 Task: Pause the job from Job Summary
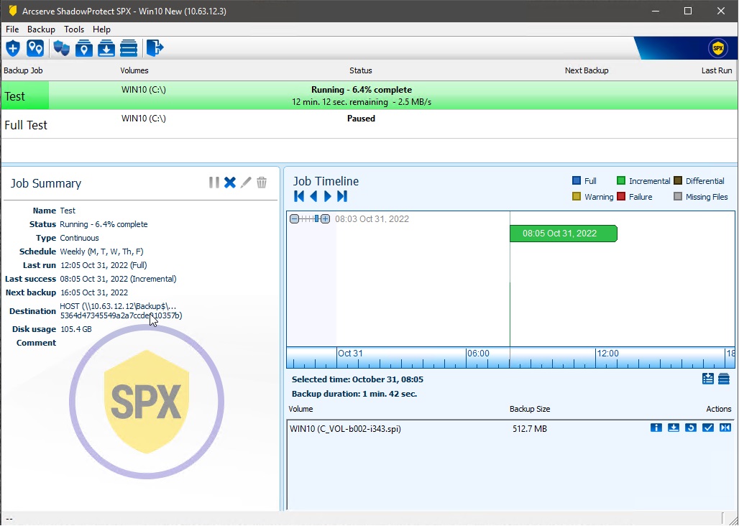[214, 183]
